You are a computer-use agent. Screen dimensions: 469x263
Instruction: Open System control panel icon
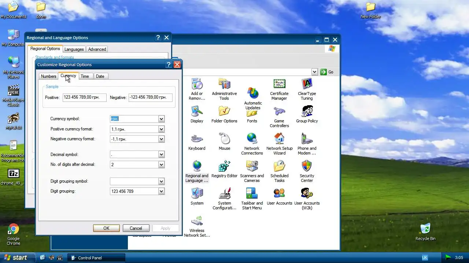click(197, 197)
